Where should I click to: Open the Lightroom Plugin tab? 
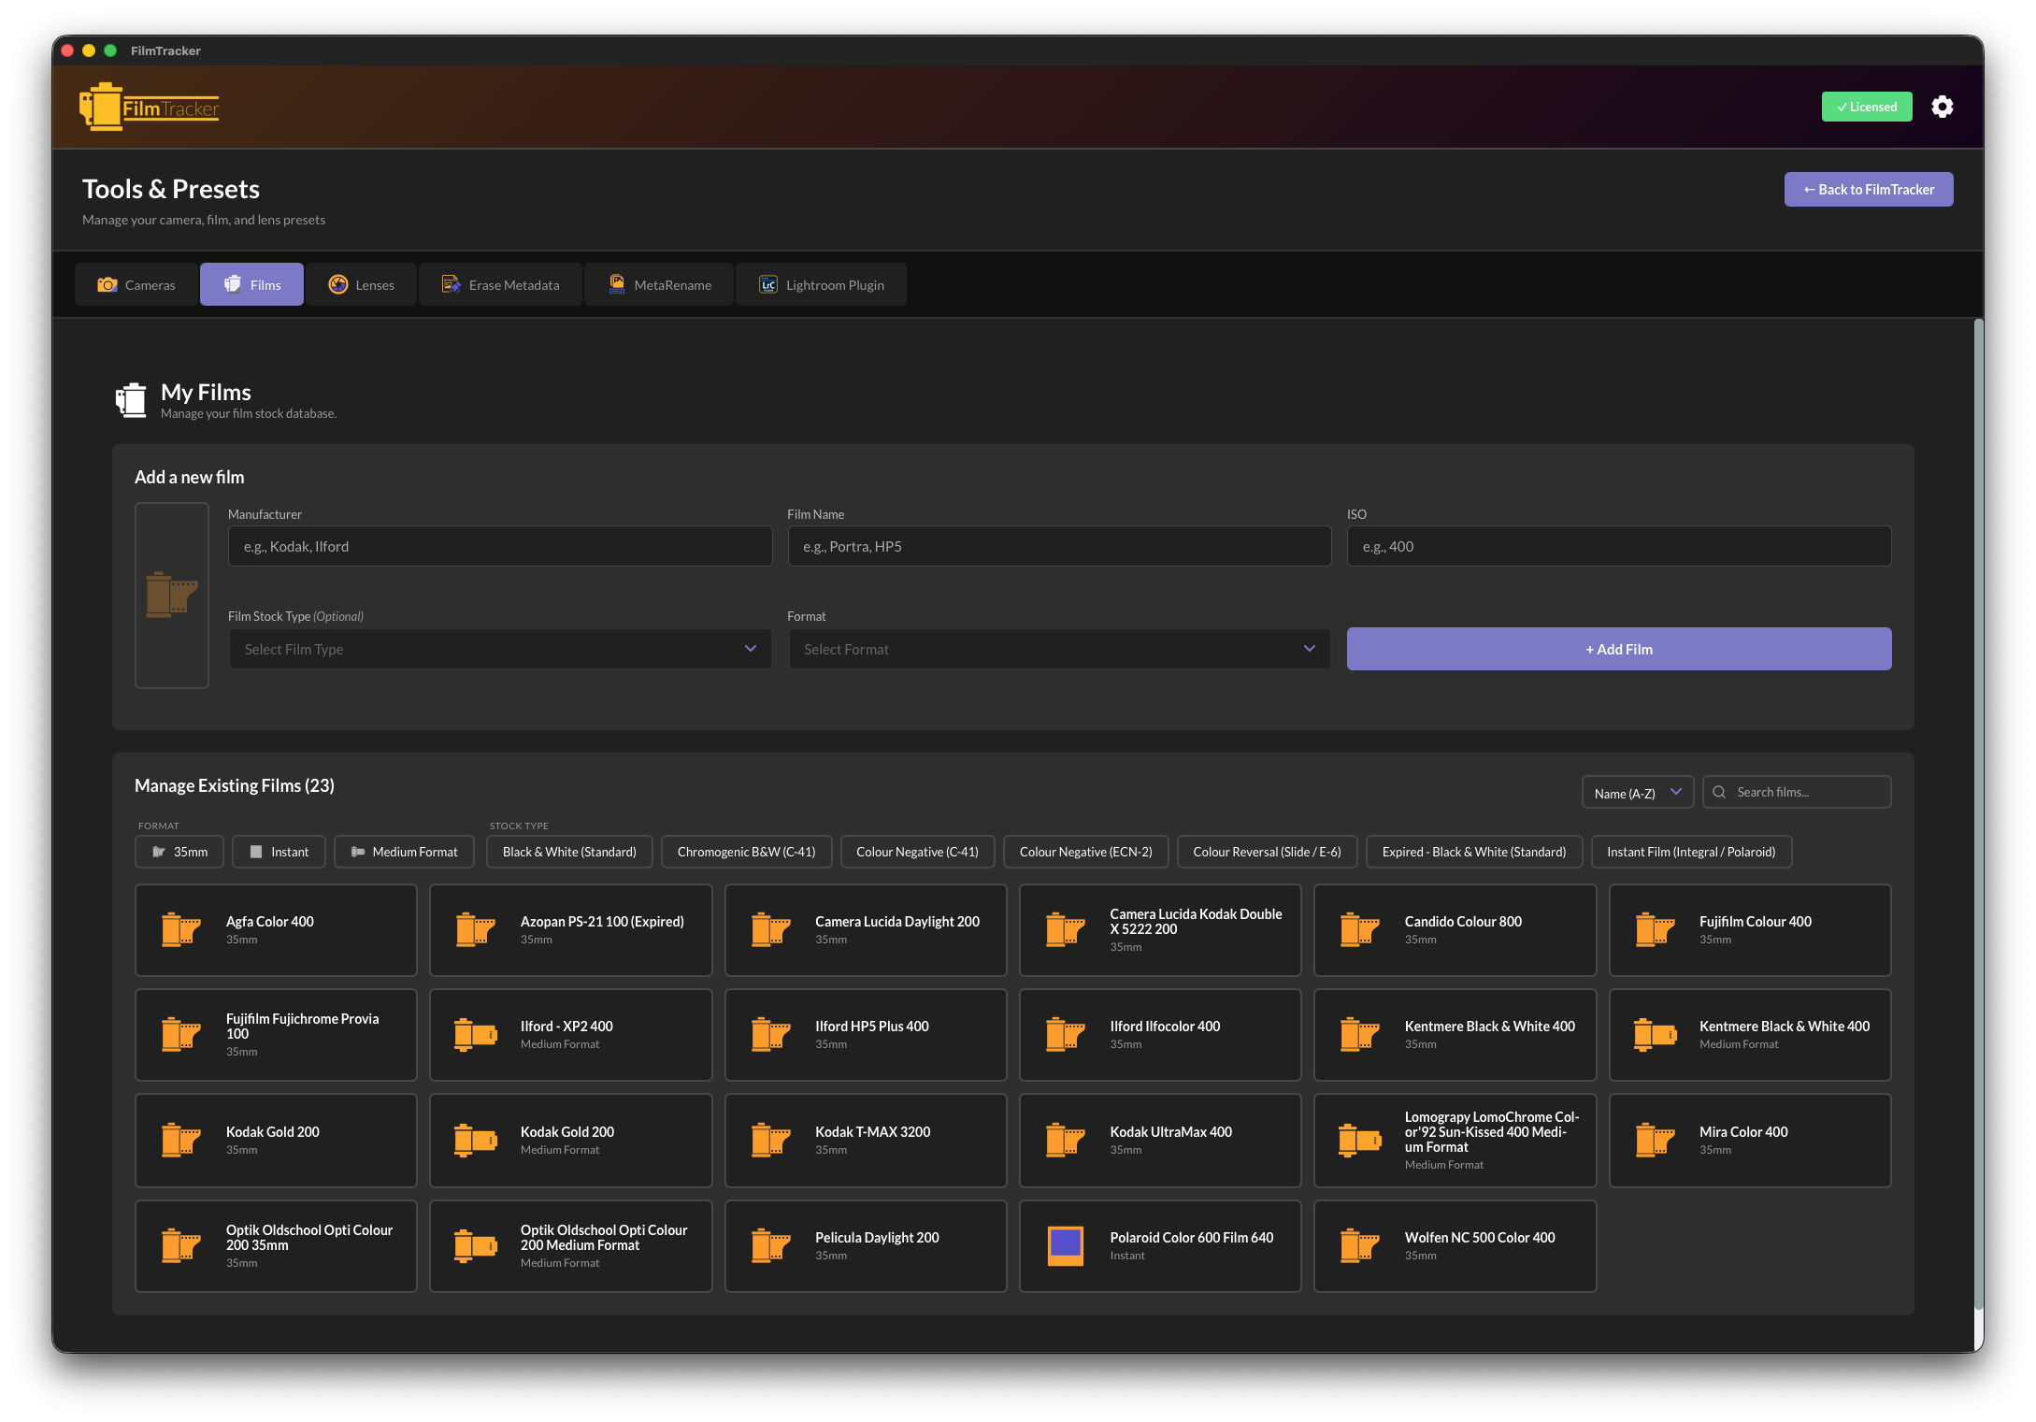click(x=821, y=284)
